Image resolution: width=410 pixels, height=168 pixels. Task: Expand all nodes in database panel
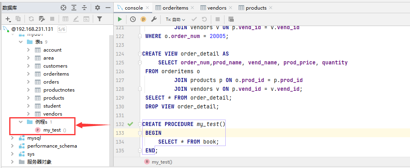tap(74, 8)
